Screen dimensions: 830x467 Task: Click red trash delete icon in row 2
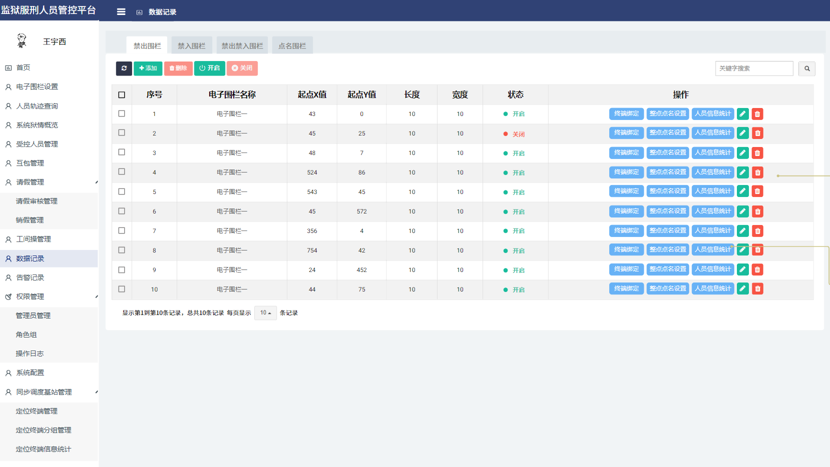click(757, 133)
